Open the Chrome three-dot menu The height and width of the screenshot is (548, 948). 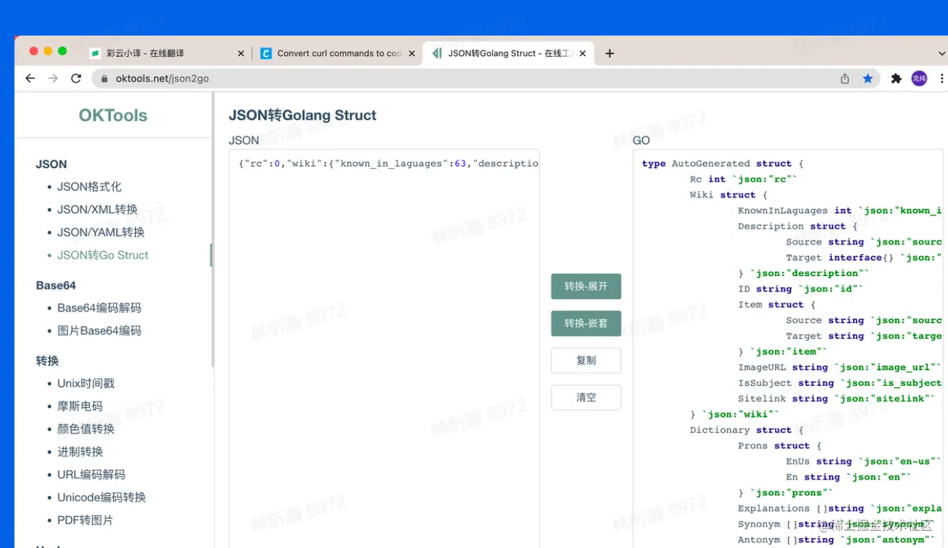coord(941,78)
